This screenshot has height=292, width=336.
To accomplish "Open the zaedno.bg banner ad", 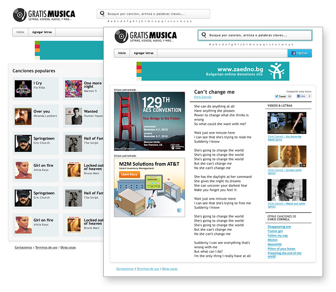I will pyautogui.click(x=213, y=71).
